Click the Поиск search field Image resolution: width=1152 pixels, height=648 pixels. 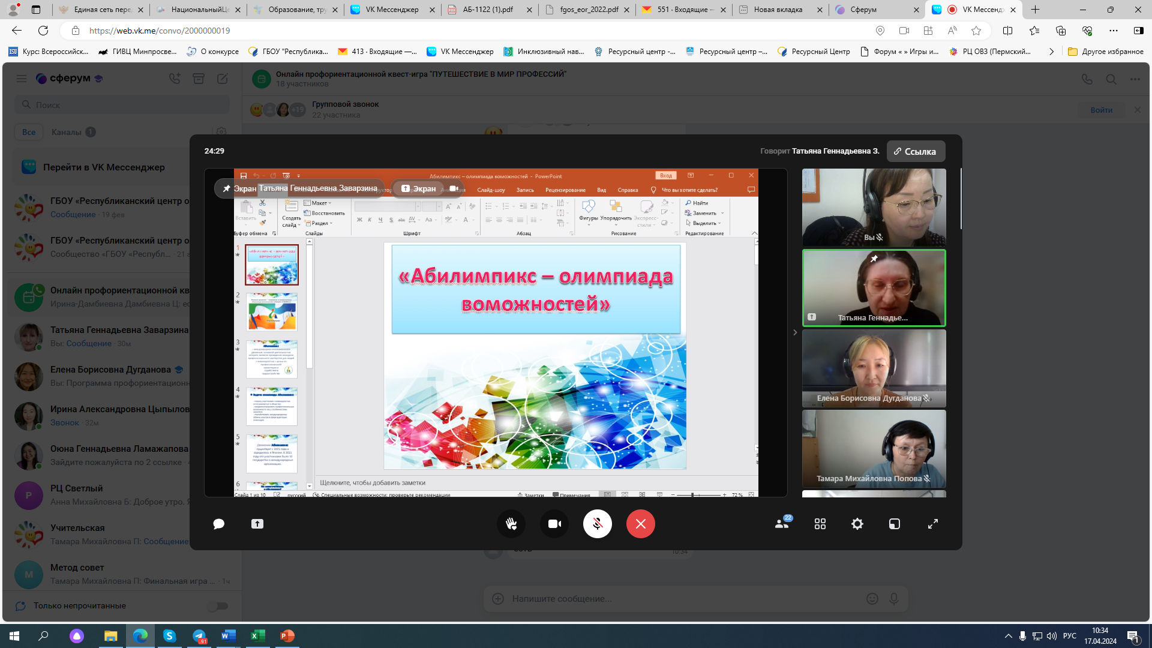click(122, 105)
